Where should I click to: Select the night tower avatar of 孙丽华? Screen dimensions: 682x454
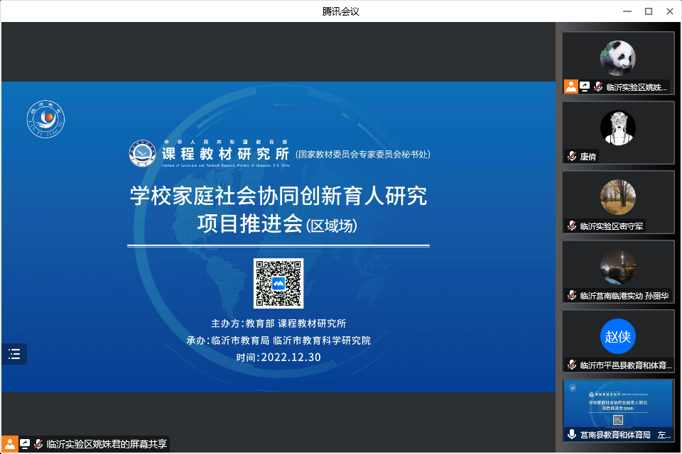618,267
